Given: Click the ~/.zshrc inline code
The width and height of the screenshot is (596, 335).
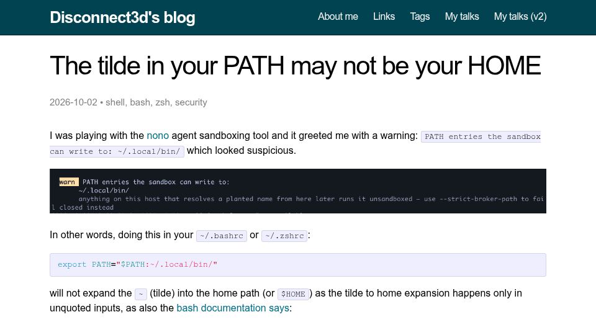Looking at the screenshot, I should (x=284, y=236).
